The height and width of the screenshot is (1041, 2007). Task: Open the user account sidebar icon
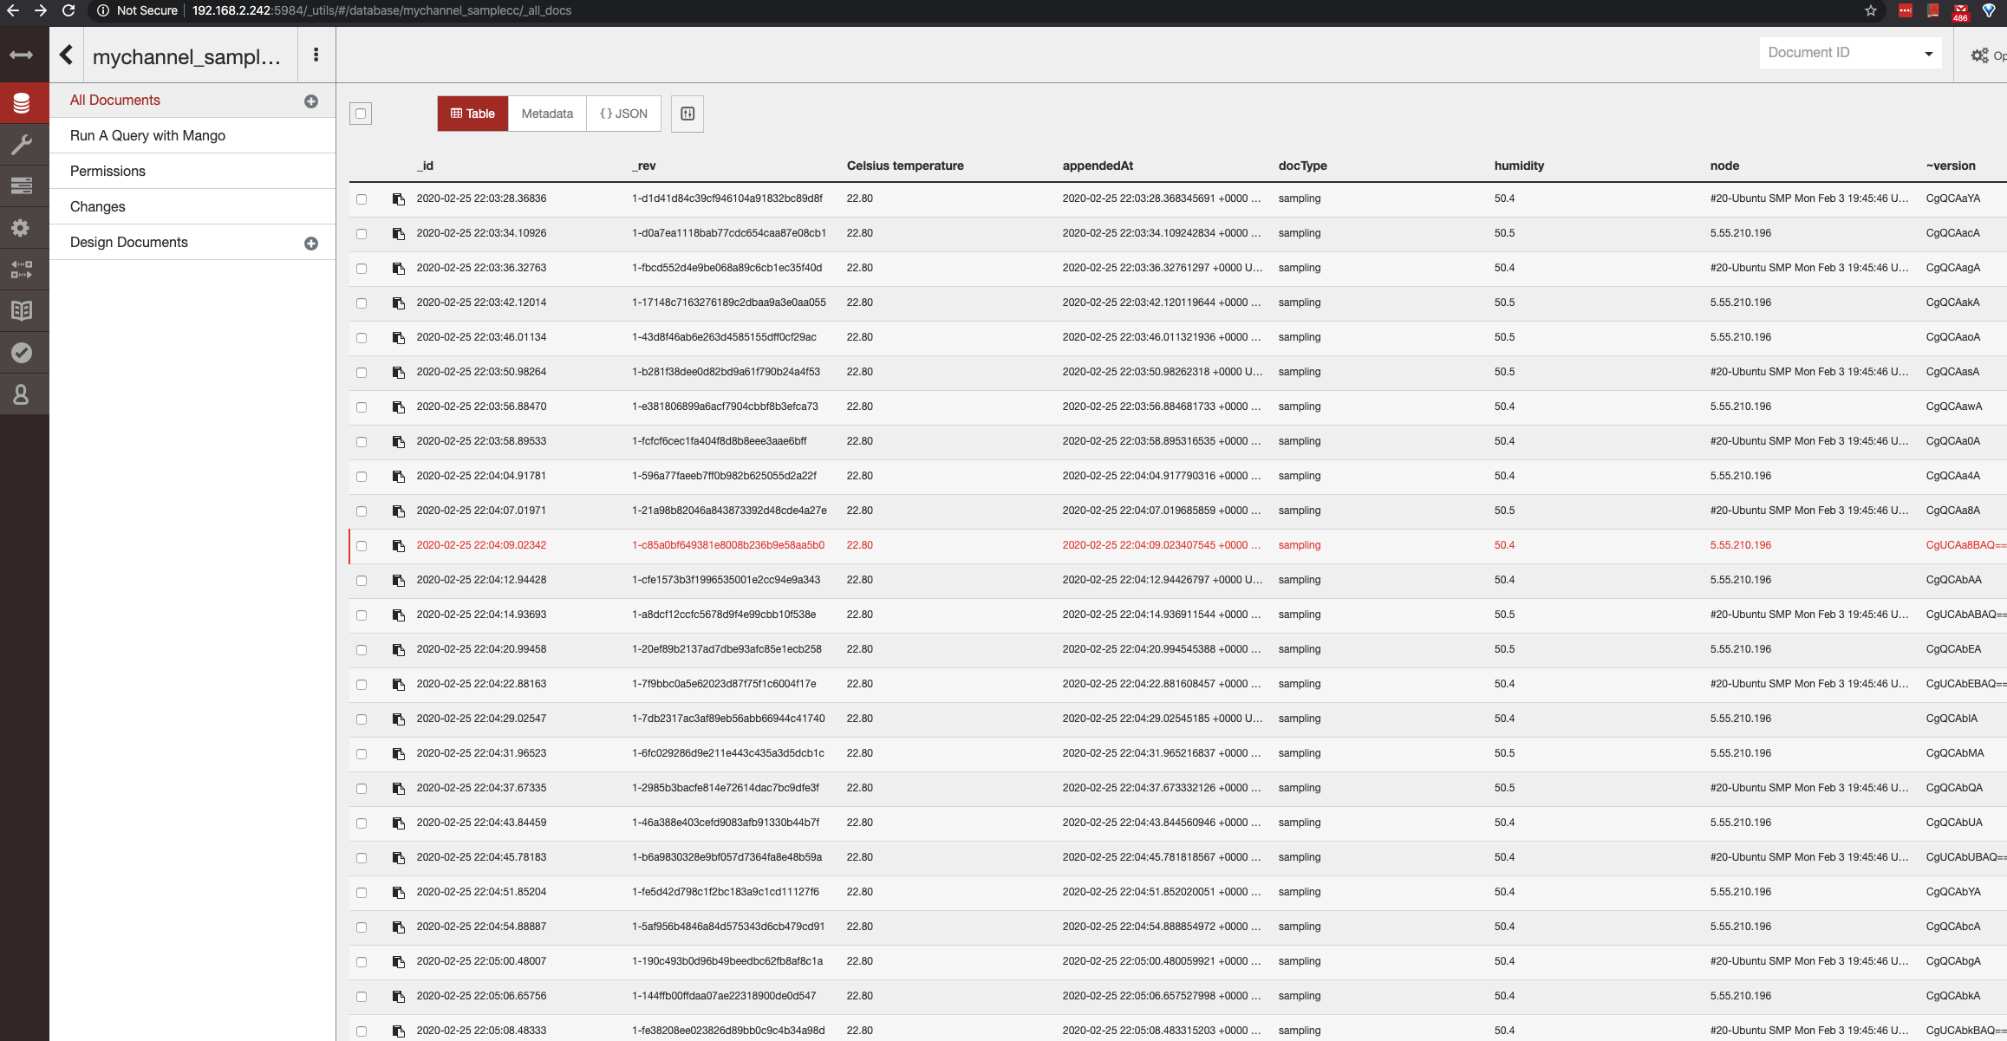22,394
